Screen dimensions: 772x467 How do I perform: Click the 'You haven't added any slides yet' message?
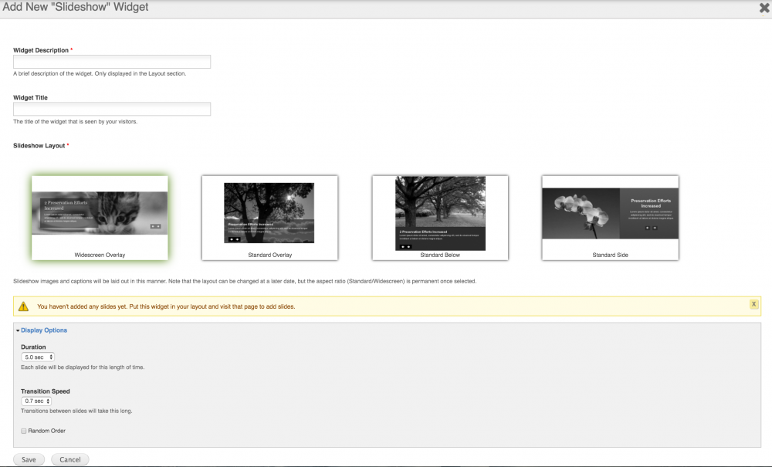(x=166, y=306)
